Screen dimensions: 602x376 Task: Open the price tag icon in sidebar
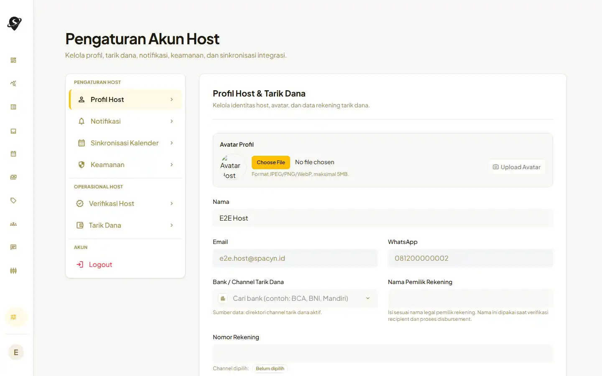coord(13,201)
